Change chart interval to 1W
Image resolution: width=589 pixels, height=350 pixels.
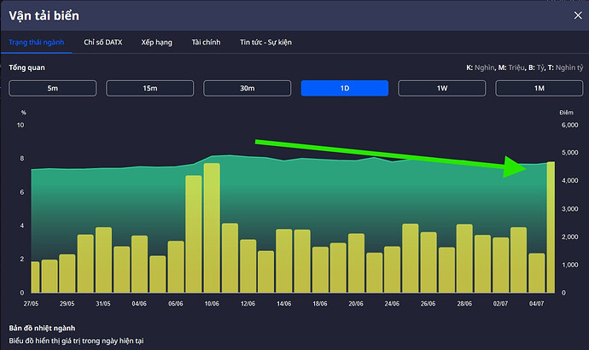coord(441,89)
